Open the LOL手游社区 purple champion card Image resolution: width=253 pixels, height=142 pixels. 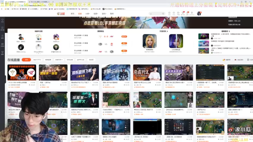pyautogui.click(x=176, y=41)
